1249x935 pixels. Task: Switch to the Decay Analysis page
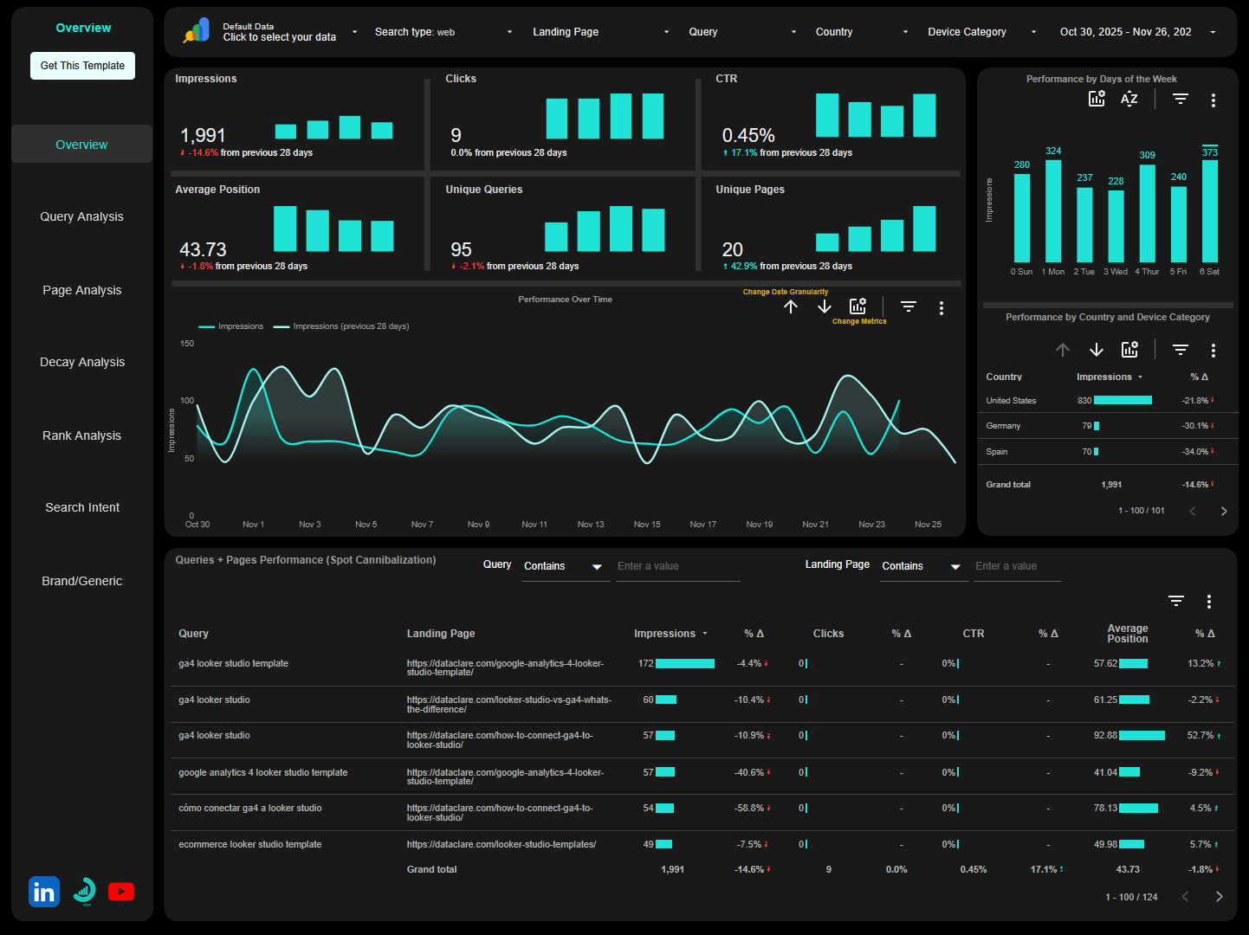tap(81, 362)
